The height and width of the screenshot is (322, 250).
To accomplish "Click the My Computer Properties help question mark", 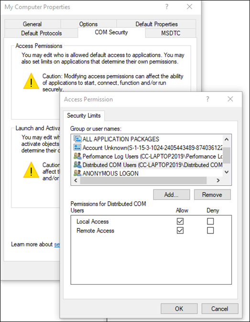I will (x=167, y=7).
